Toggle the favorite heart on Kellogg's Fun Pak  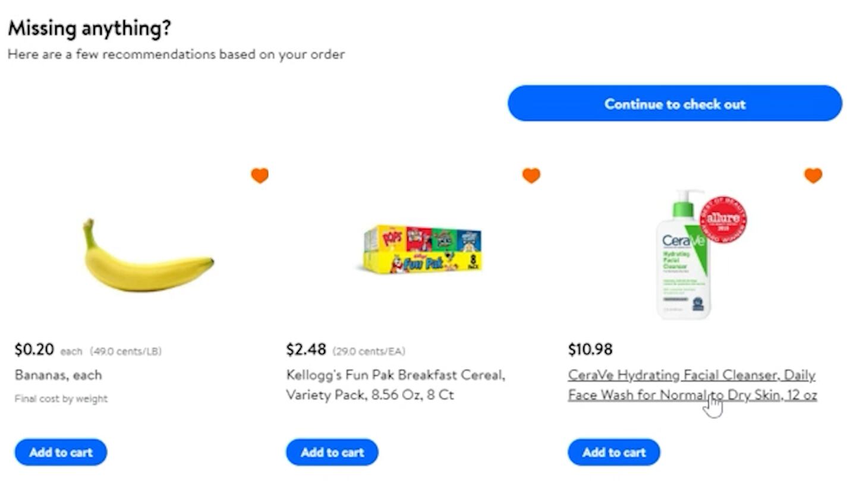pyautogui.click(x=531, y=175)
